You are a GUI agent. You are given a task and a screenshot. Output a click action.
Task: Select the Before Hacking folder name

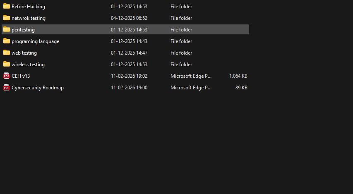(28, 7)
